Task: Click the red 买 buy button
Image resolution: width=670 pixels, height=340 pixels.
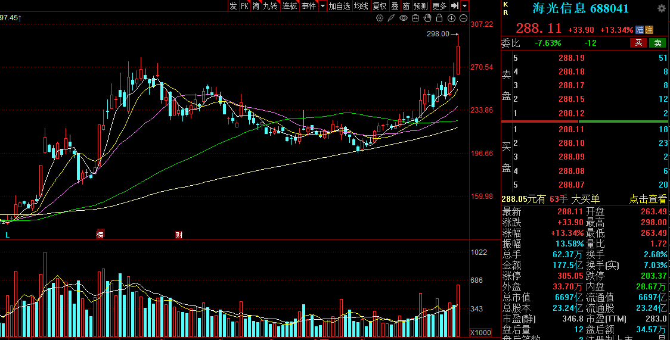Action: [638, 43]
